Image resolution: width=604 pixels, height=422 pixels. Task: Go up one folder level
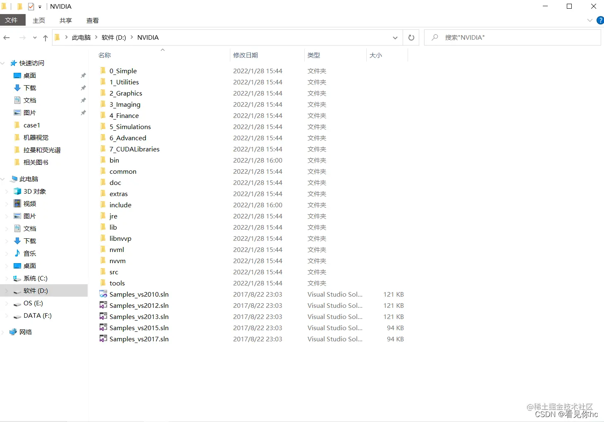tap(45, 38)
